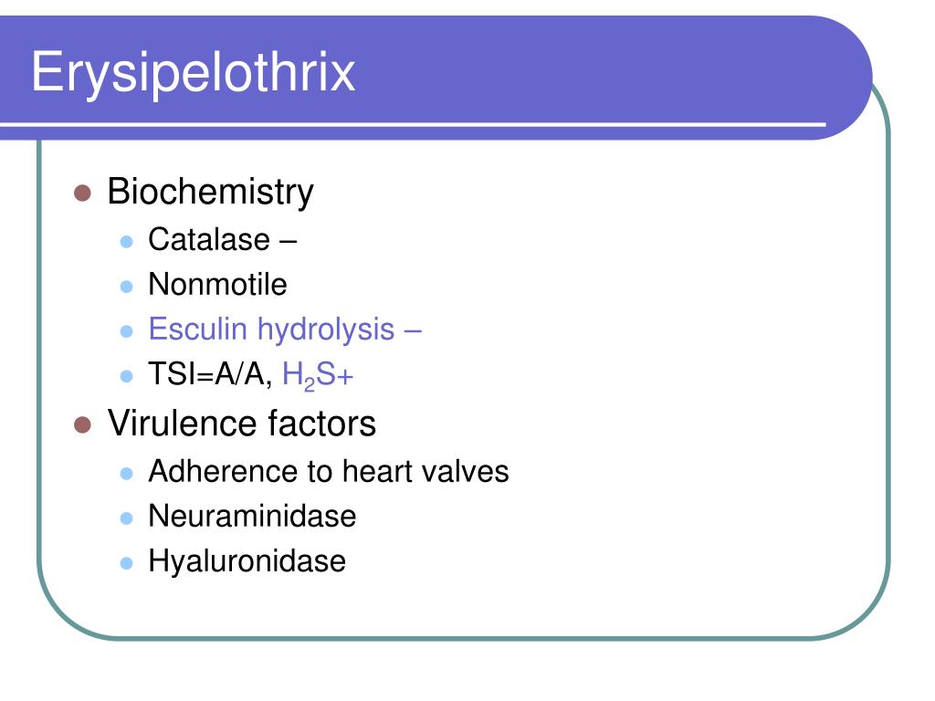Select the Nonmotile text
This screenshot has width=935, height=701.
coord(217,285)
